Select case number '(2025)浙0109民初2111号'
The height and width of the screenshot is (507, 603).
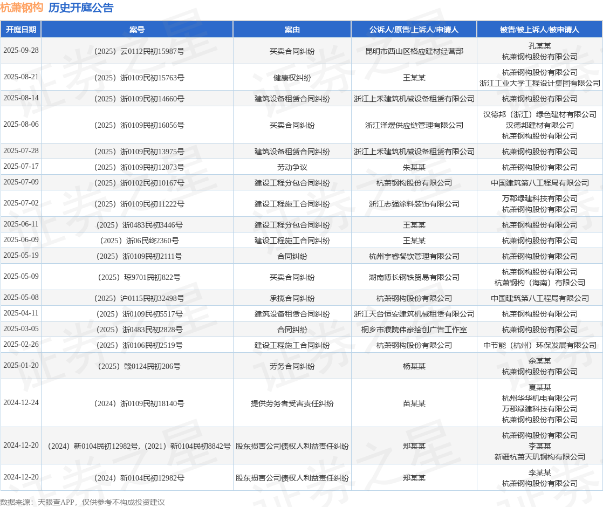[139, 256]
